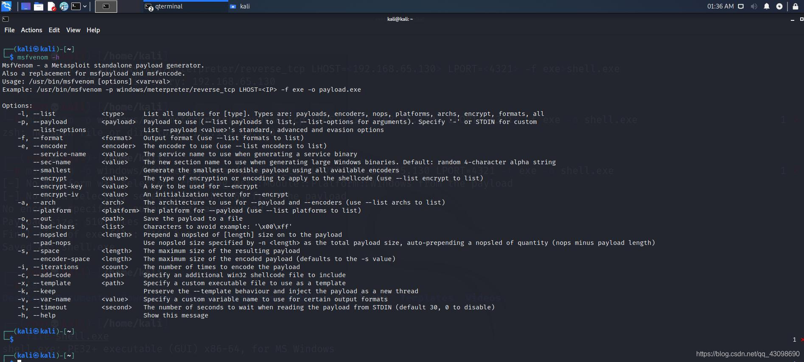This screenshot has width=804, height=362.
Task: Click the '-e, --encoder' option text
Action: pyautogui.click(x=42, y=146)
